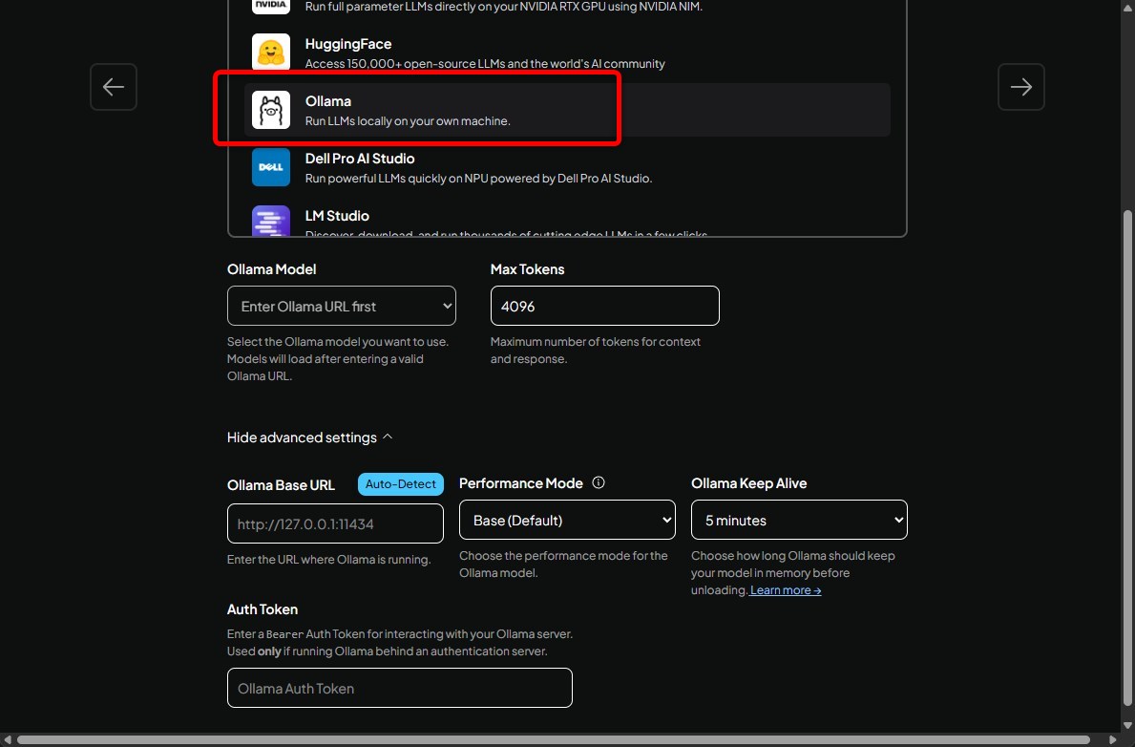
Task: Click the Ollama llama logo icon
Action: tap(271, 110)
